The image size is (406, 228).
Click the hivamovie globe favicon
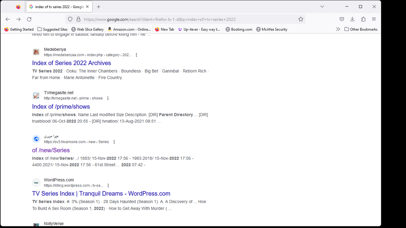coord(36,139)
